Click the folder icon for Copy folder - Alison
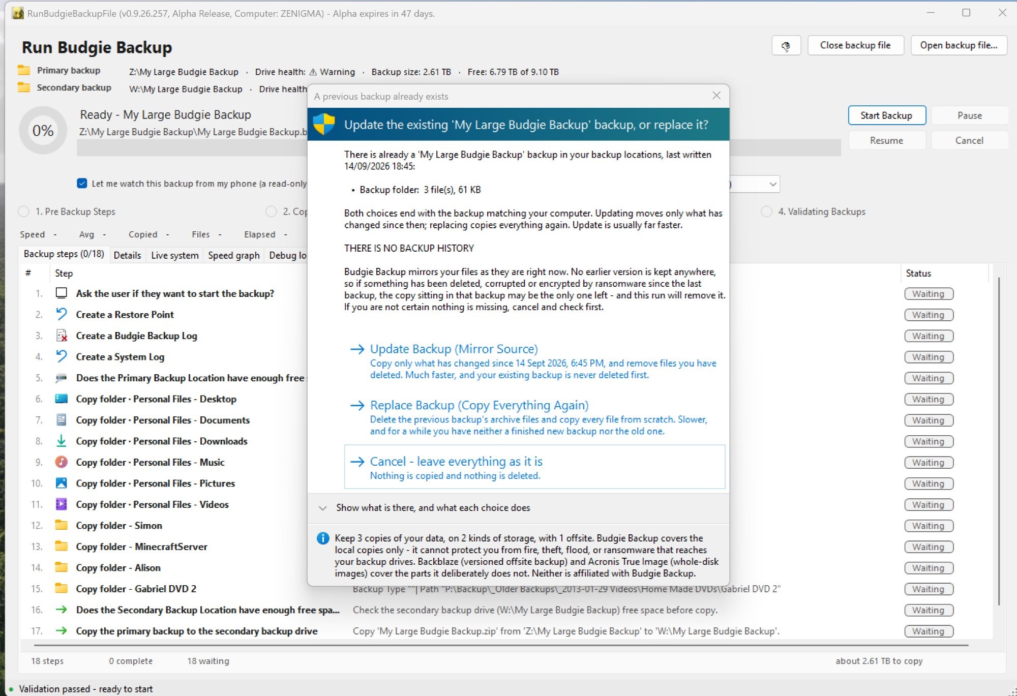Image resolution: width=1017 pixels, height=696 pixels. (x=62, y=567)
